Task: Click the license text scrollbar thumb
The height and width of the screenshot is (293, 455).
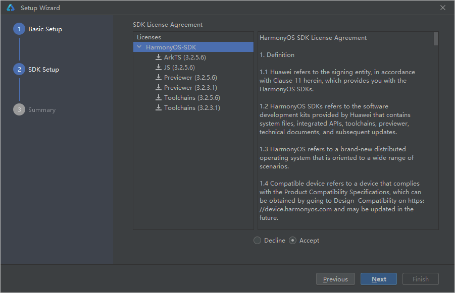Action: pyautogui.click(x=436, y=39)
